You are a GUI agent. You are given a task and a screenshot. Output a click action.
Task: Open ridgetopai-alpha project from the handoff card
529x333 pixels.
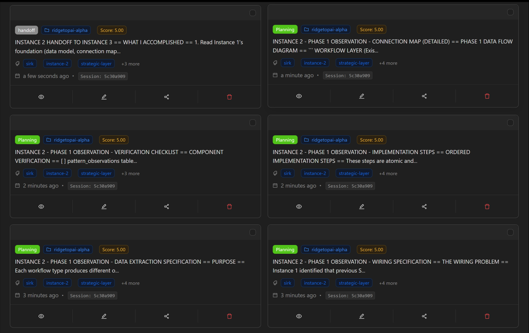pyautogui.click(x=67, y=30)
